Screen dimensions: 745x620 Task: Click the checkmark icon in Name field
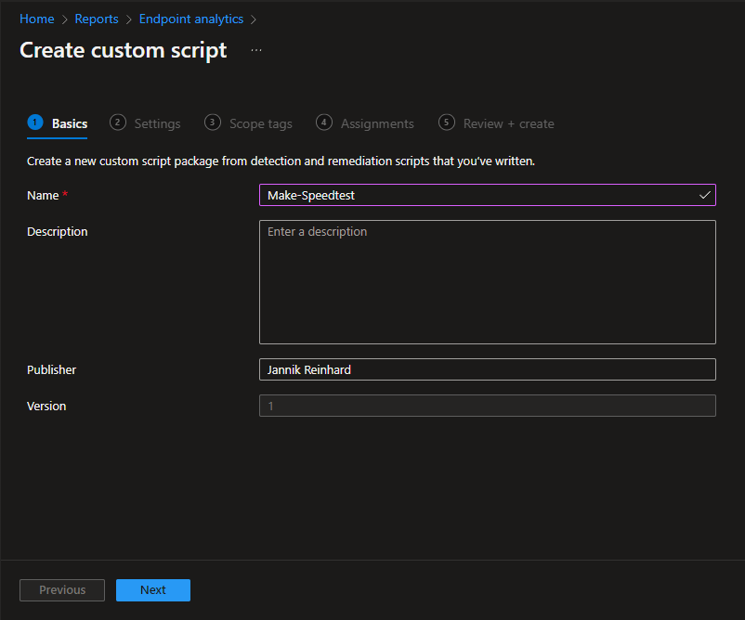tap(705, 195)
